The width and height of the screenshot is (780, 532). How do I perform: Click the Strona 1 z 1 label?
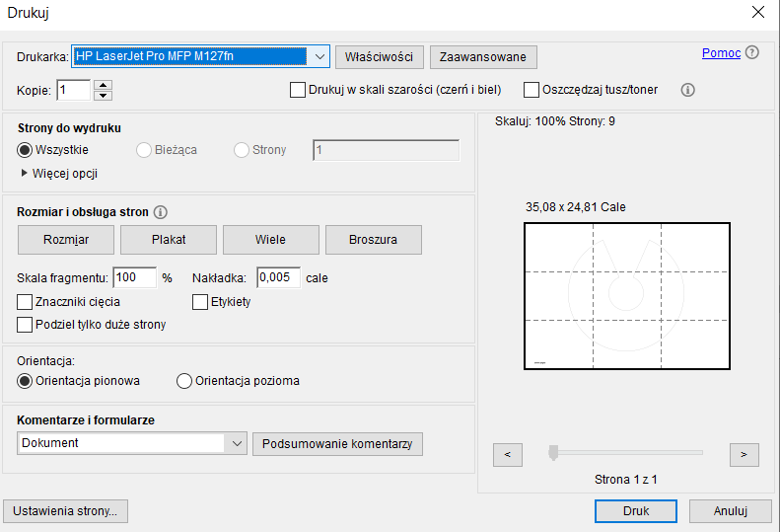coord(626,480)
